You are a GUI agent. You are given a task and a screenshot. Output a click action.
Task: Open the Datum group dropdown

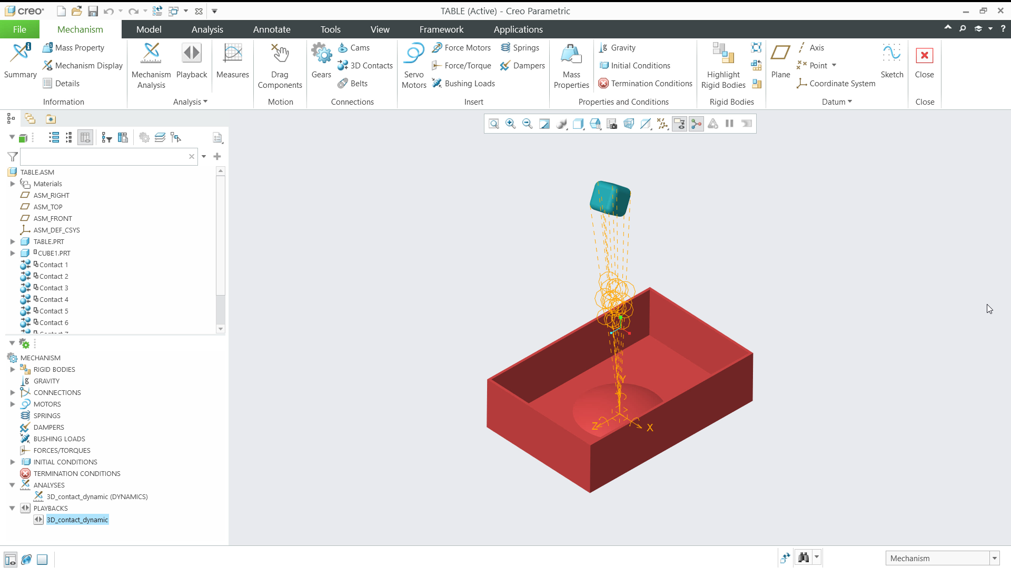pyautogui.click(x=837, y=102)
